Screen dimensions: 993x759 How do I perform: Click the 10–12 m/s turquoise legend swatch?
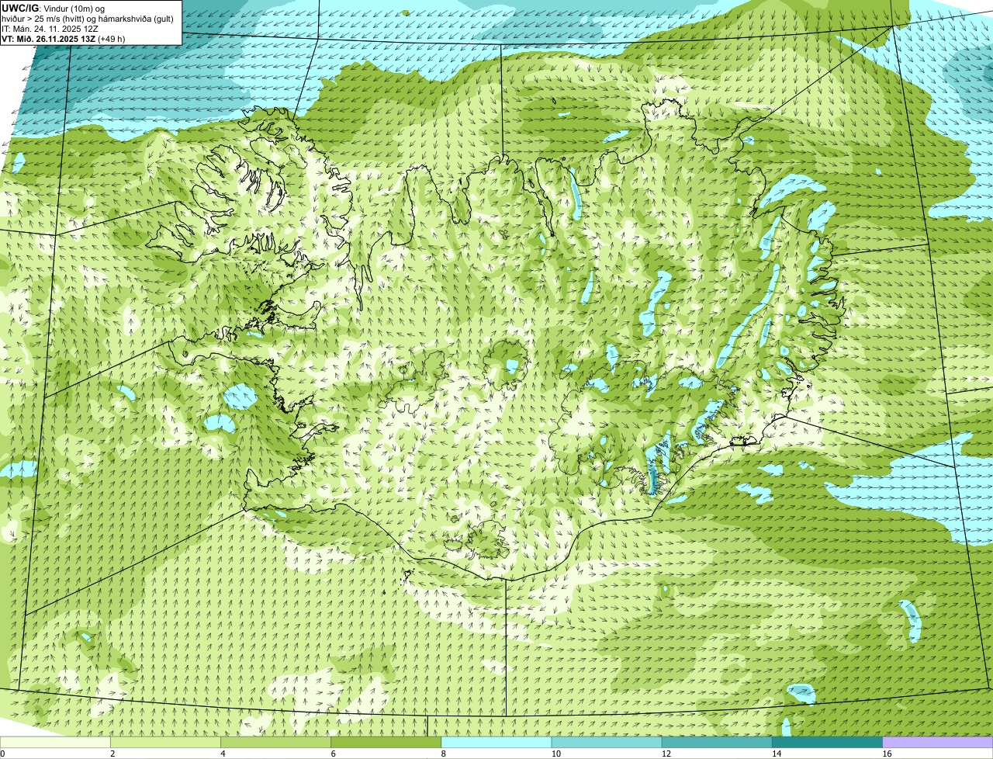pos(607,743)
